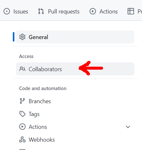Click the Pull requests branch-merge icon
Viewport: 142px width, 150px height.
tap(41, 11)
